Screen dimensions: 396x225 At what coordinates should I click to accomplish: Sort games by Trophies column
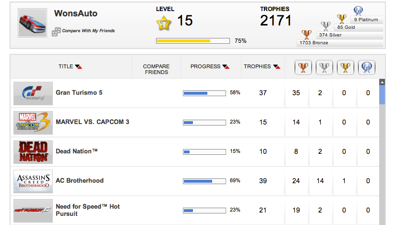262,66
